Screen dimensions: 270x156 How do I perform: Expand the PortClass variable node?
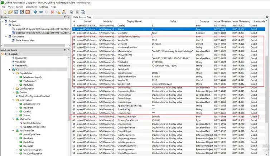point(17,85)
